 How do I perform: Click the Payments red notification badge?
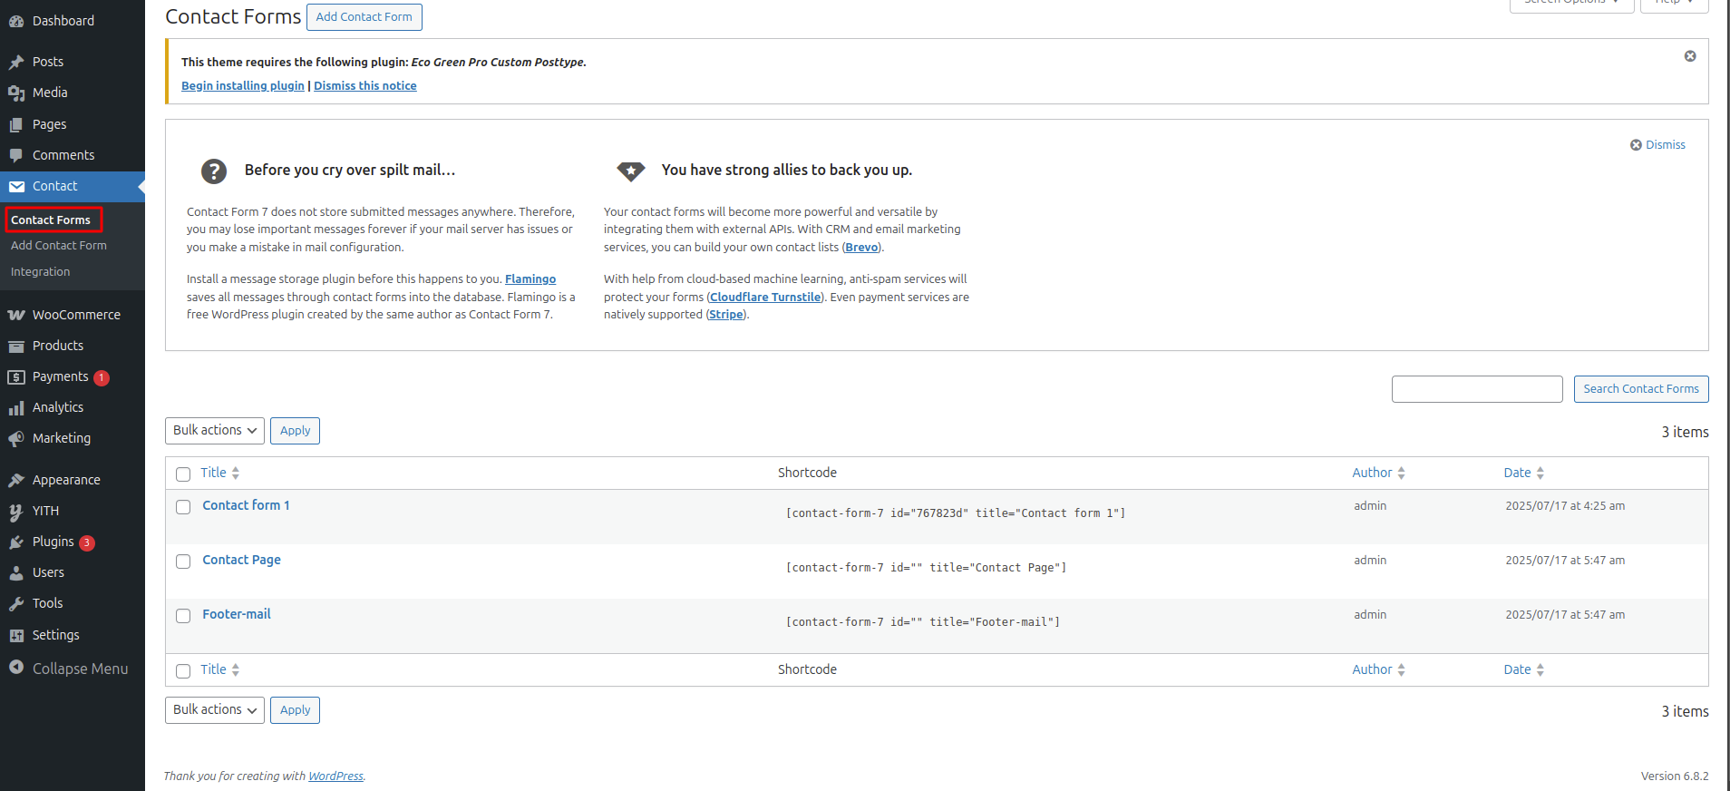102,377
